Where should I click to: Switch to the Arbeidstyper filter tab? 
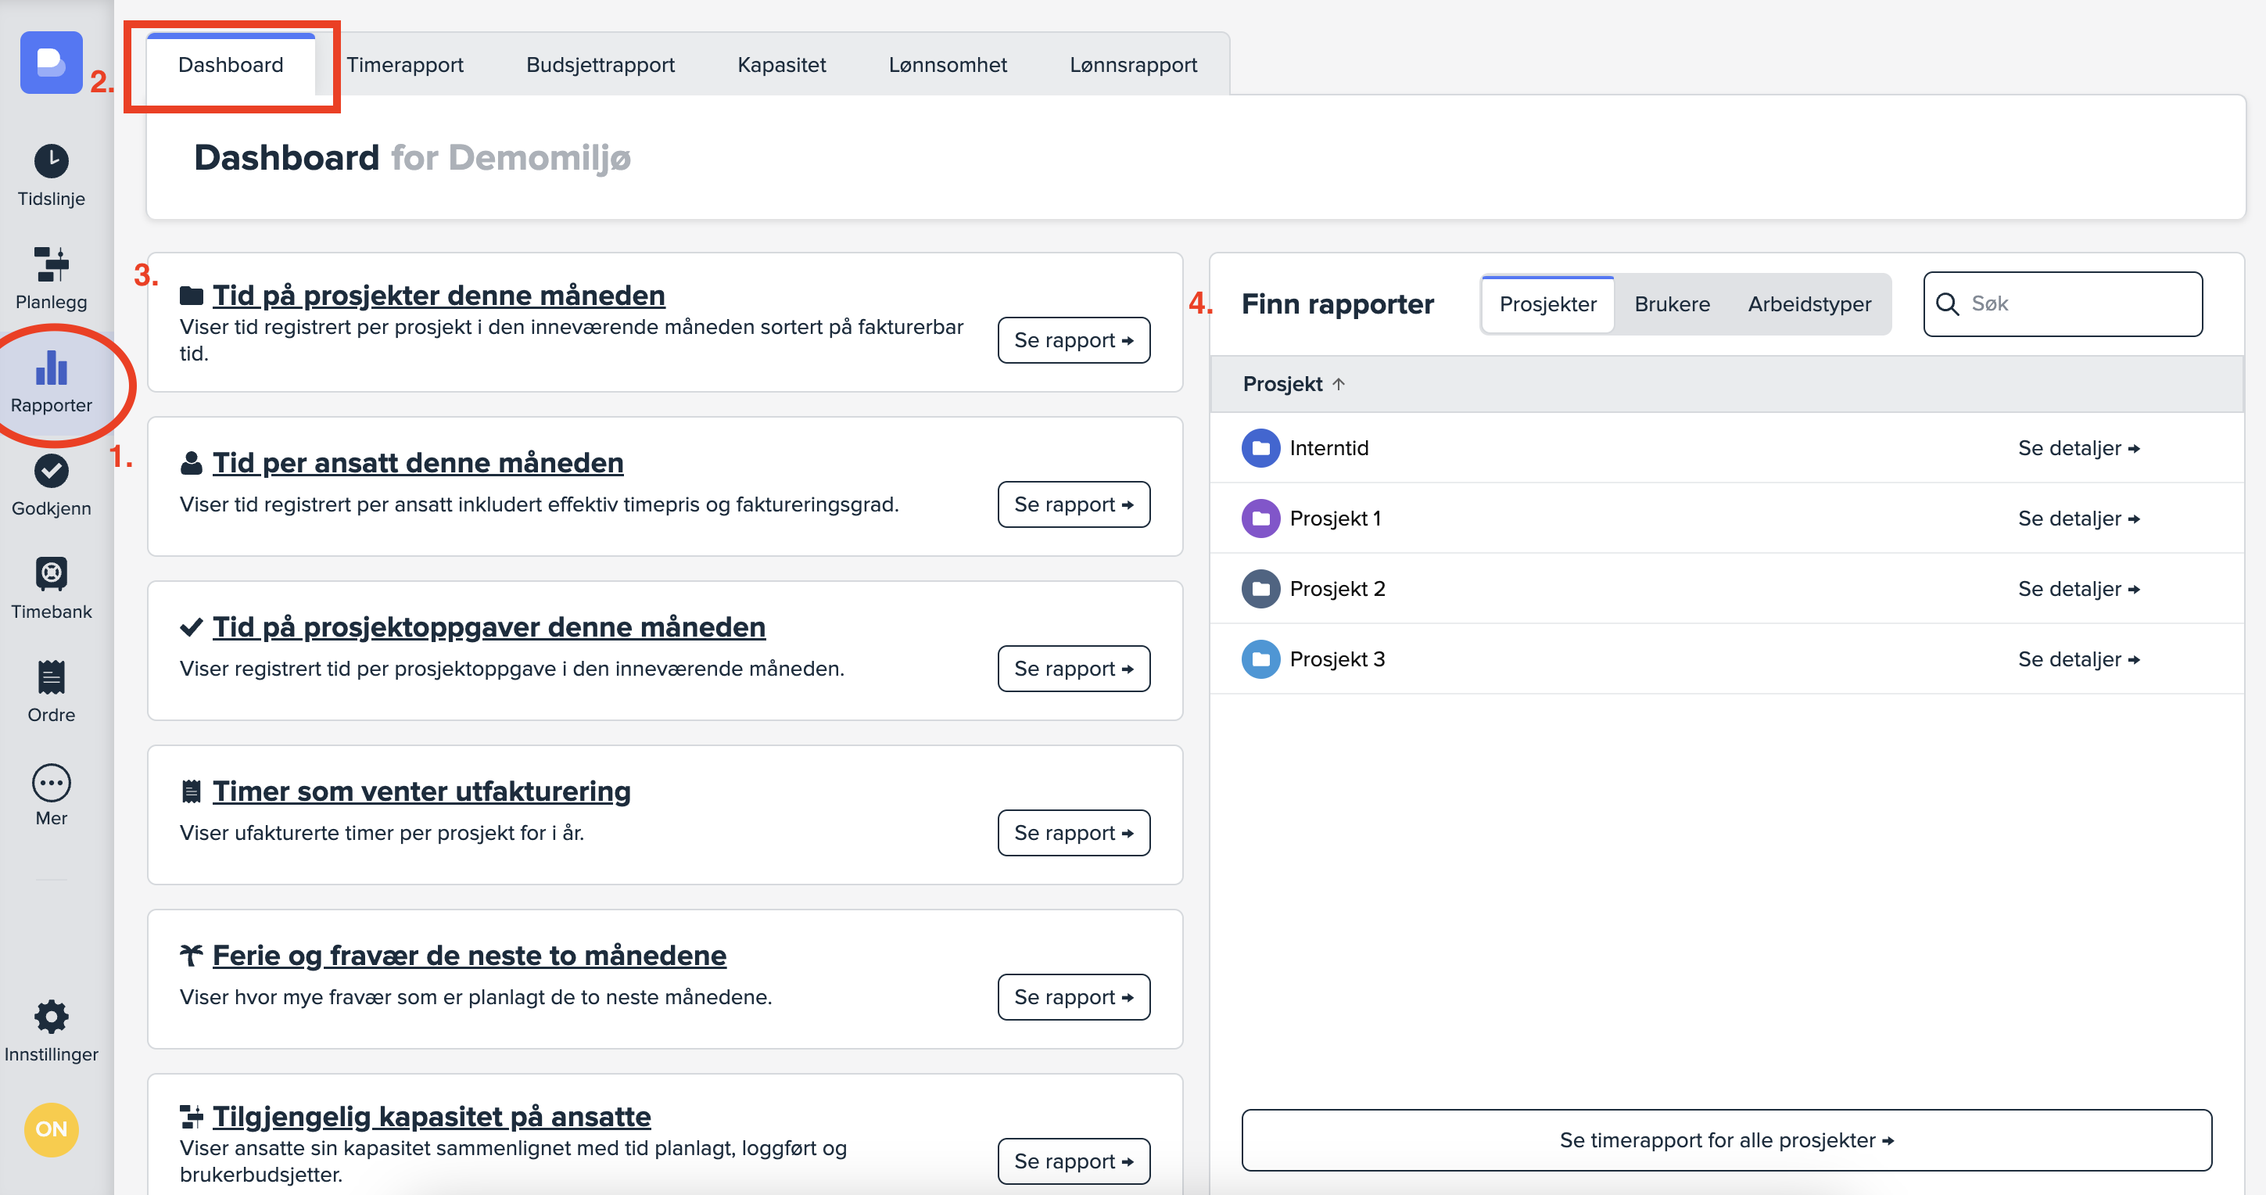point(1809,303)
